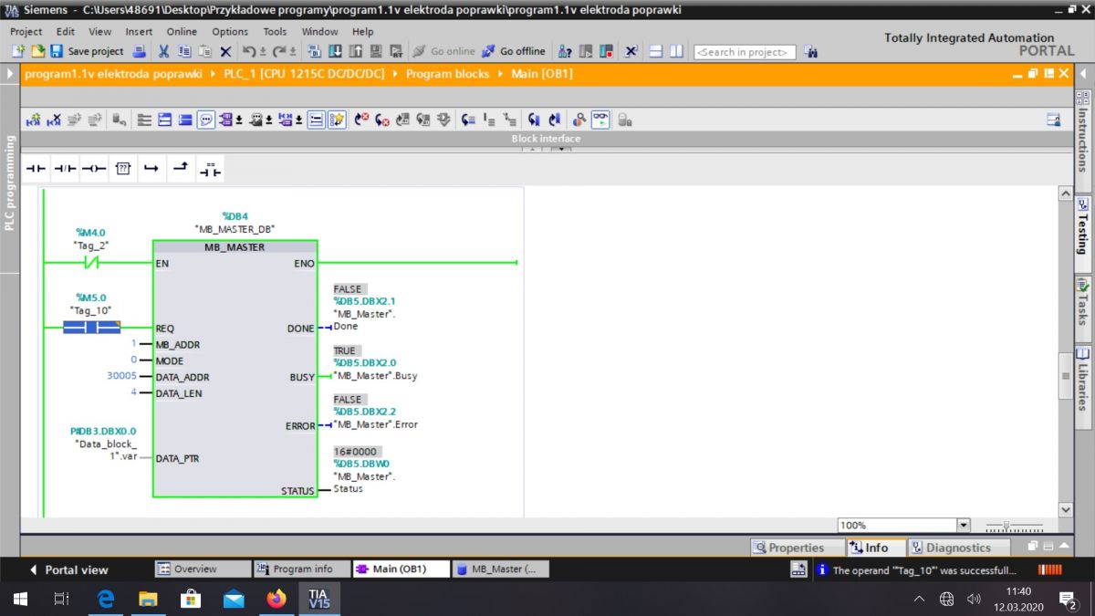Collapse the right task card arrow

click(1083, 74)
